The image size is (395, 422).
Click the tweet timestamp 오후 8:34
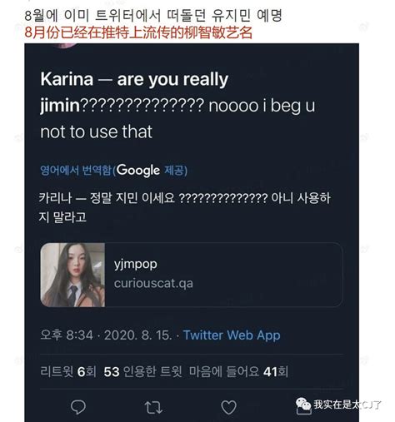click(x=67, y=335)
